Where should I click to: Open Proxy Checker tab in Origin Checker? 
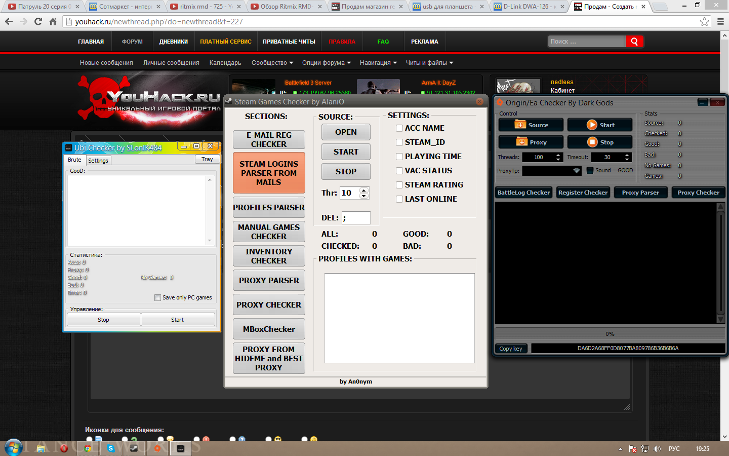pyautogui.click(x=698, y=193)
